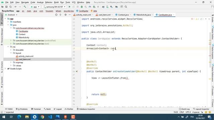Open the AVD Manager icon
Image resolution: width=214 pixels, height=120 pixels.
tap(107, 7)
